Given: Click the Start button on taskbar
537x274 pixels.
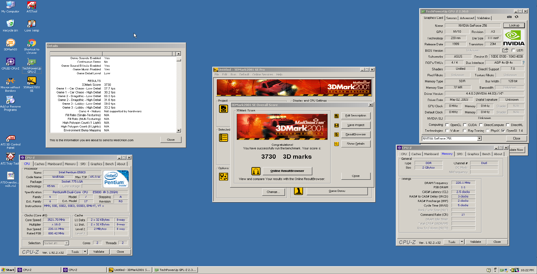Looking at the screenshot, I should pyautogui.click(x=8, y=270).
